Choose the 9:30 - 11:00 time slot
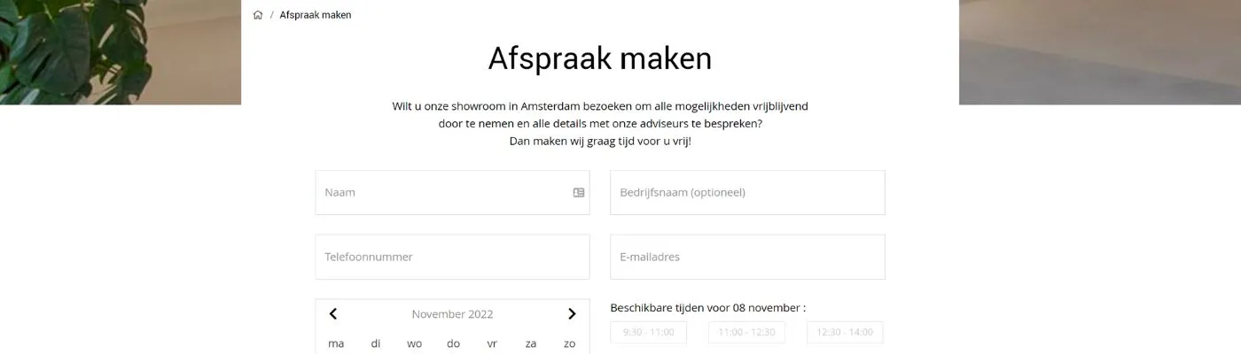 pos(648,333)
